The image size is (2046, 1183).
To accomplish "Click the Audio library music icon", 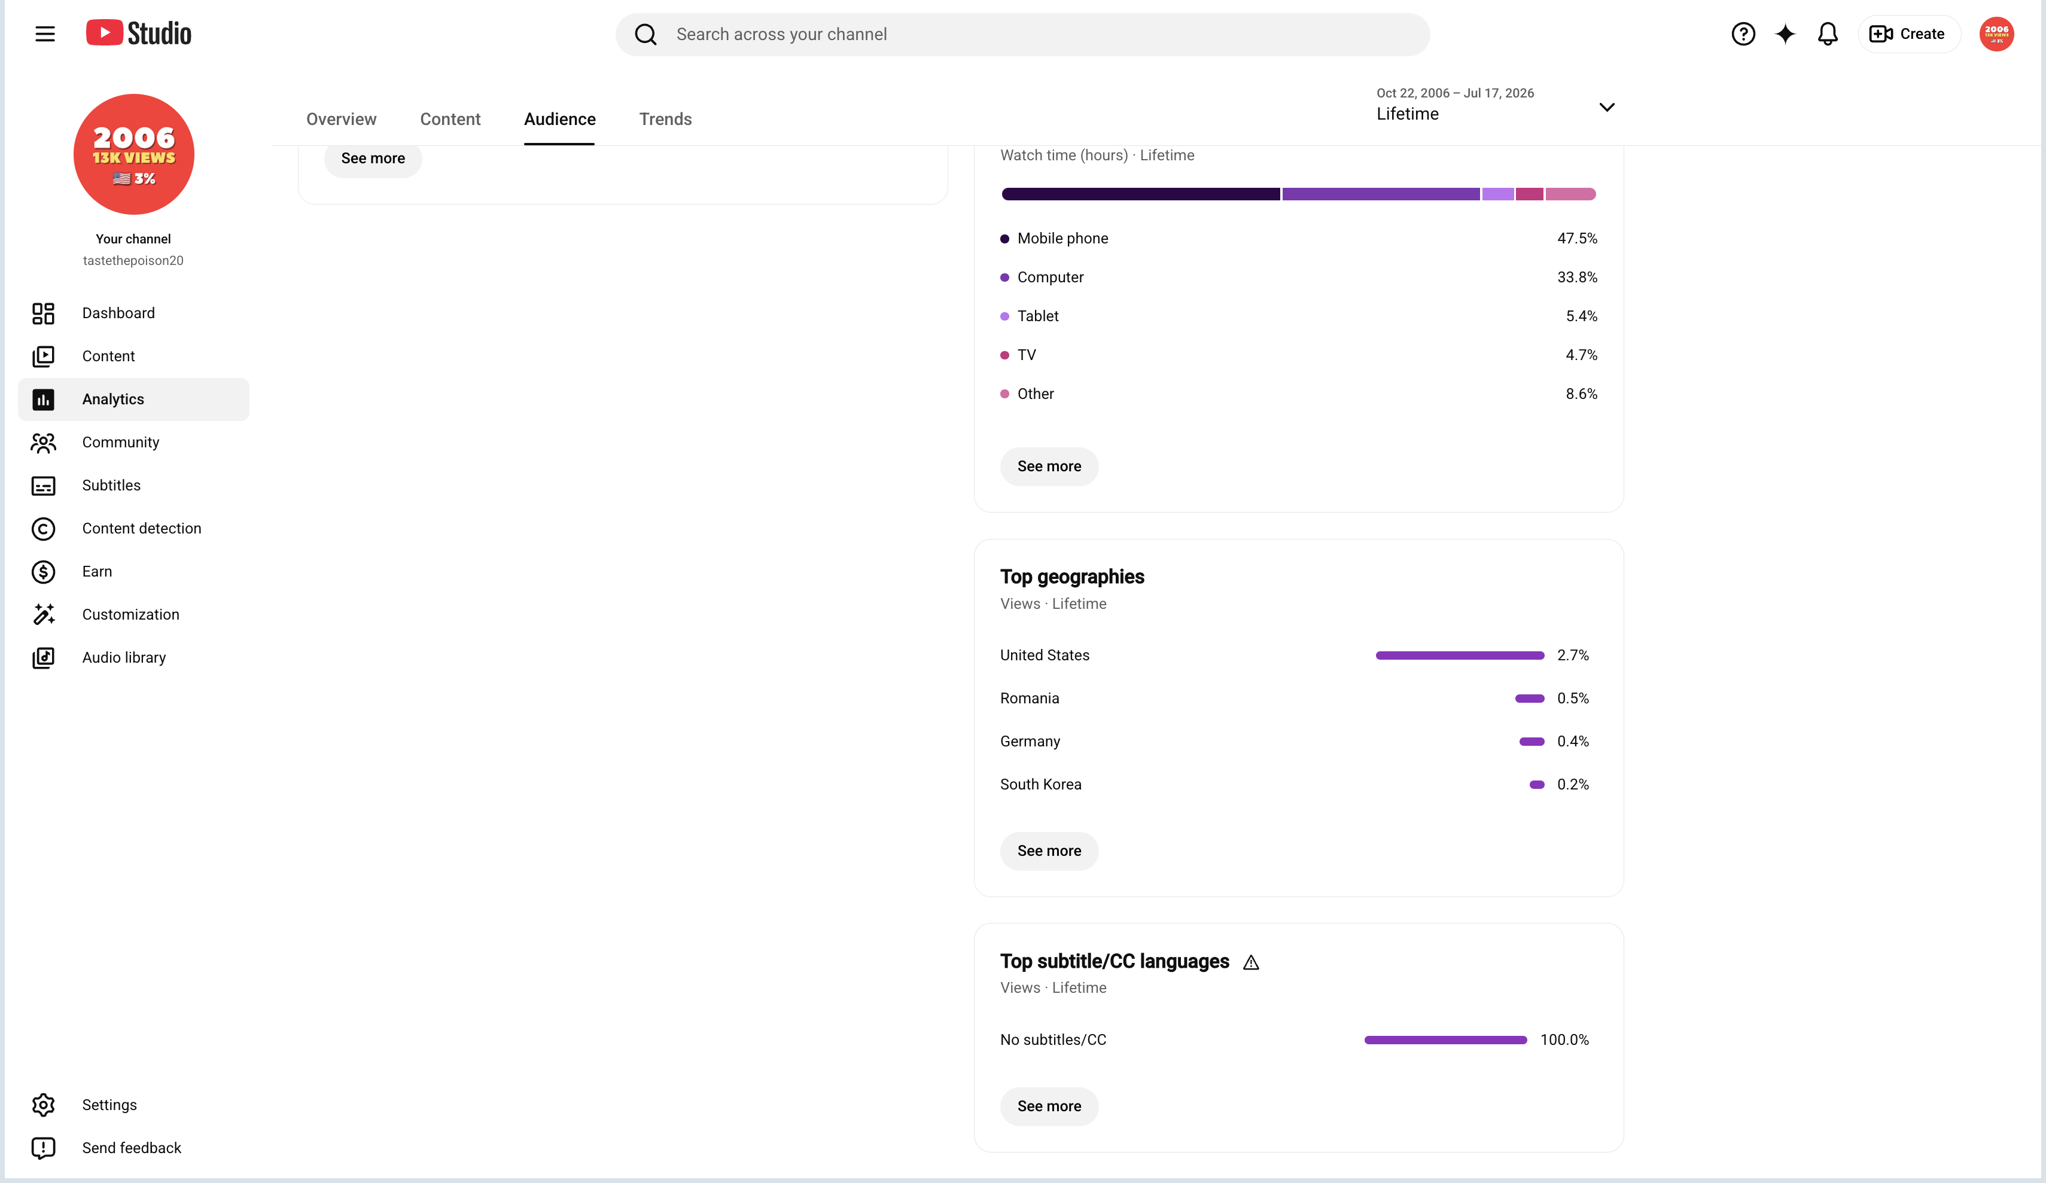I will [x=43, y=658].
